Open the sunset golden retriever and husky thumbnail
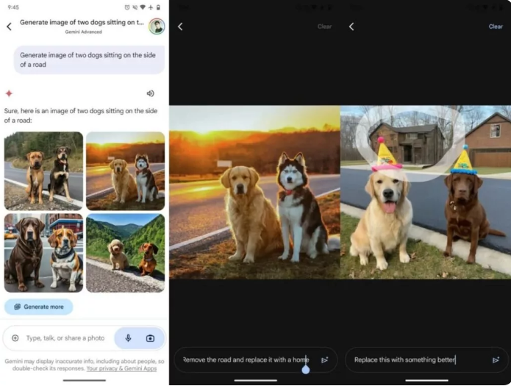The image size is (511, 386). point(125,171)
